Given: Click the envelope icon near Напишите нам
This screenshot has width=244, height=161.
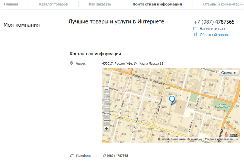Looking at the screenshot, I should click(195, 29).
